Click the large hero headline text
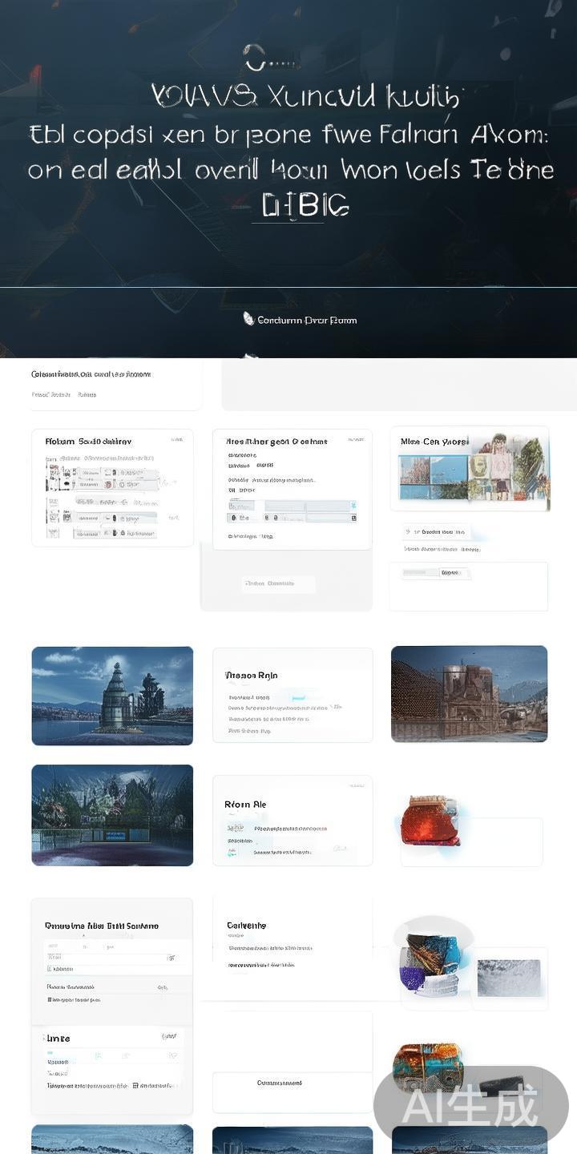 pyautogui.click(x=290, y=152)
